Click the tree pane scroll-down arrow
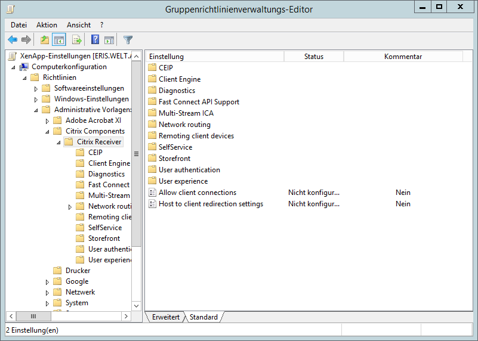 tap(136, 306)
